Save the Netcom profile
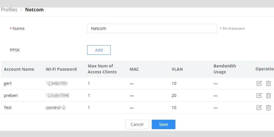The width and height of the screenshot is (274, 137). click(163, 124)
